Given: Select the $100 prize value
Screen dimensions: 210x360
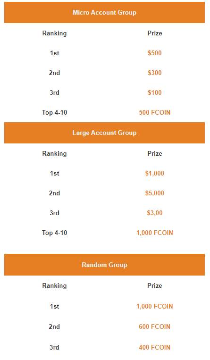Looking at the screenshot, I should click(x=155, y=92).
